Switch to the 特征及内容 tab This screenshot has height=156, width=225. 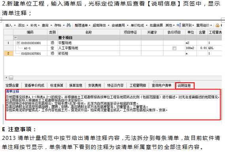[115, 85]
